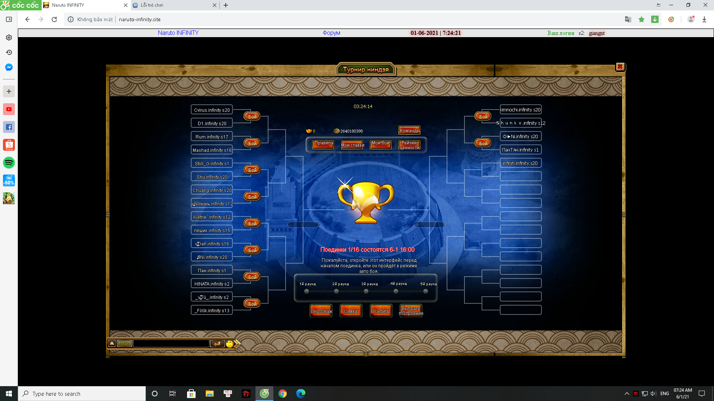Image resolution: width=714 pixels, height=401 pixels.
Task: Select the 5й раунд marker
Action: click(x=426, y=291)
